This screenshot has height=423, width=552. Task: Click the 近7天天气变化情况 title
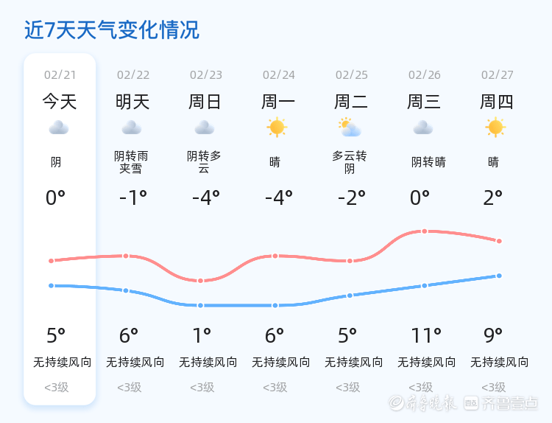pyautogui.click(x=112, y=29)
